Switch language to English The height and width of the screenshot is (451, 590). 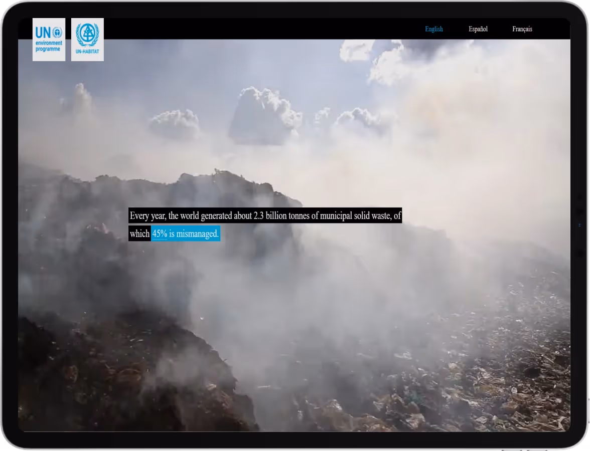[434, 29]
